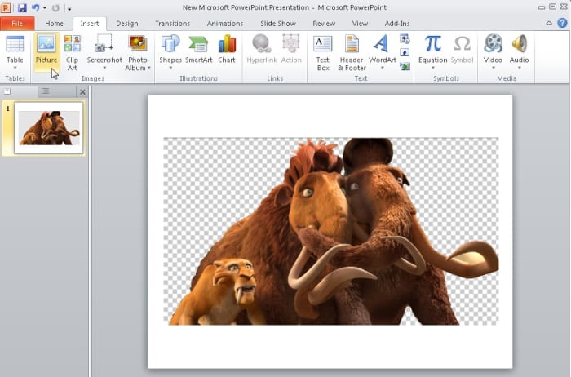Save the presentation from Quick Access Toolbar
Image resolution: width=571 pixels, height=377 pixels.
pyautogui.click(x=22, y=7)
